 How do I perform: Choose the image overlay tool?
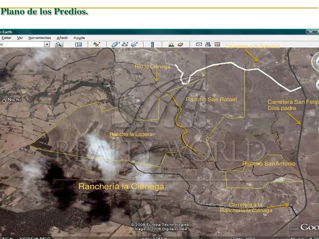[134, 44]
